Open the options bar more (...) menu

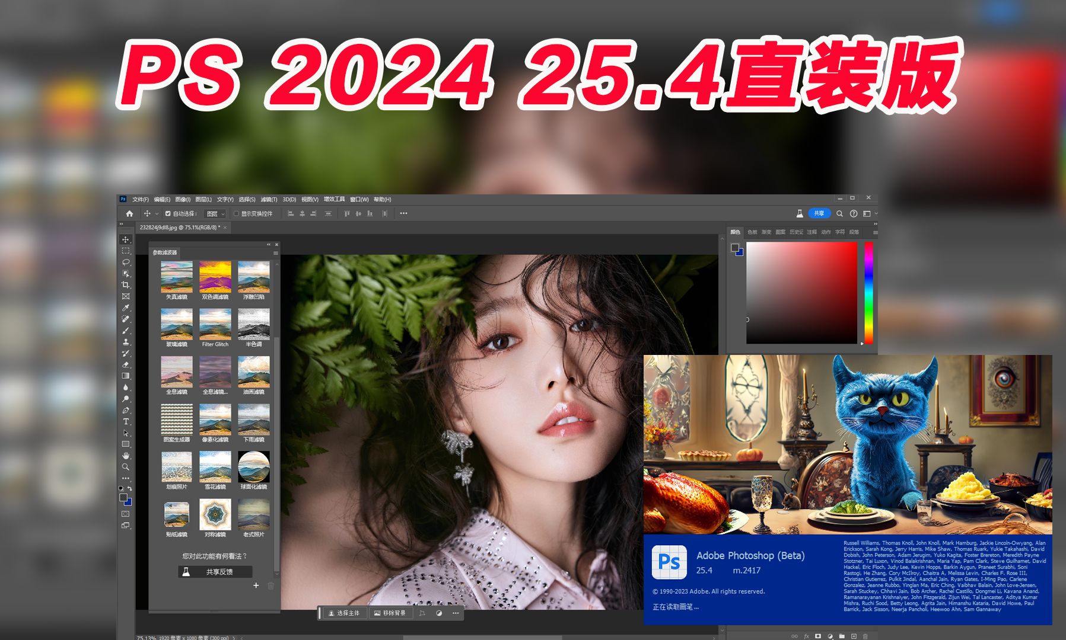pyautogui.click(x=403, y=213)
